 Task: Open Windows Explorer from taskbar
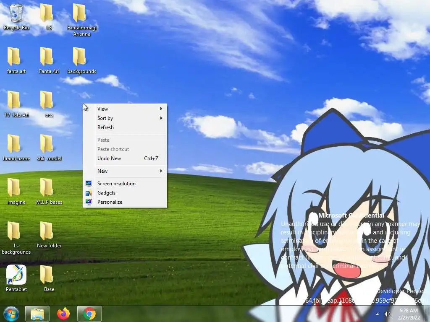point(37,314)
